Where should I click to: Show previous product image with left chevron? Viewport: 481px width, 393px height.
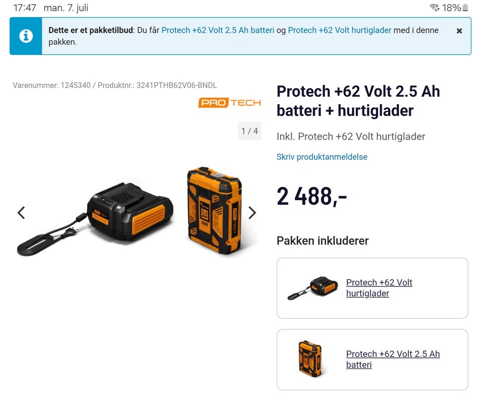[x=21, y=213]
